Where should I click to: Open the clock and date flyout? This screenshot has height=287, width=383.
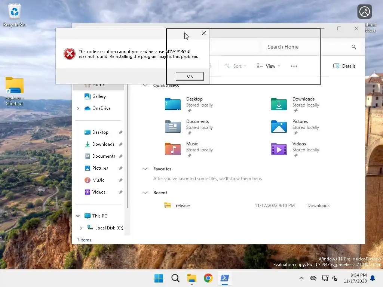tap(355, 278)
